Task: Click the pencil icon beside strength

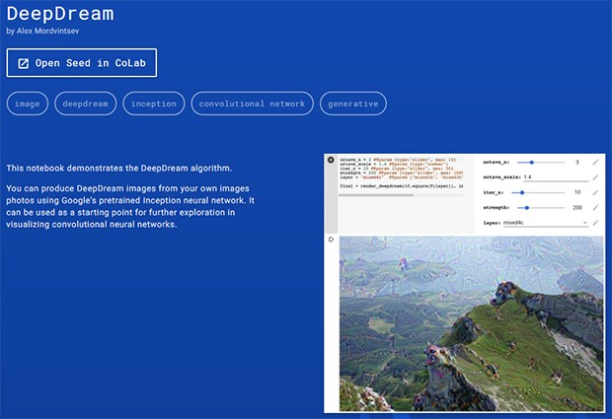Action: point(595,208)
